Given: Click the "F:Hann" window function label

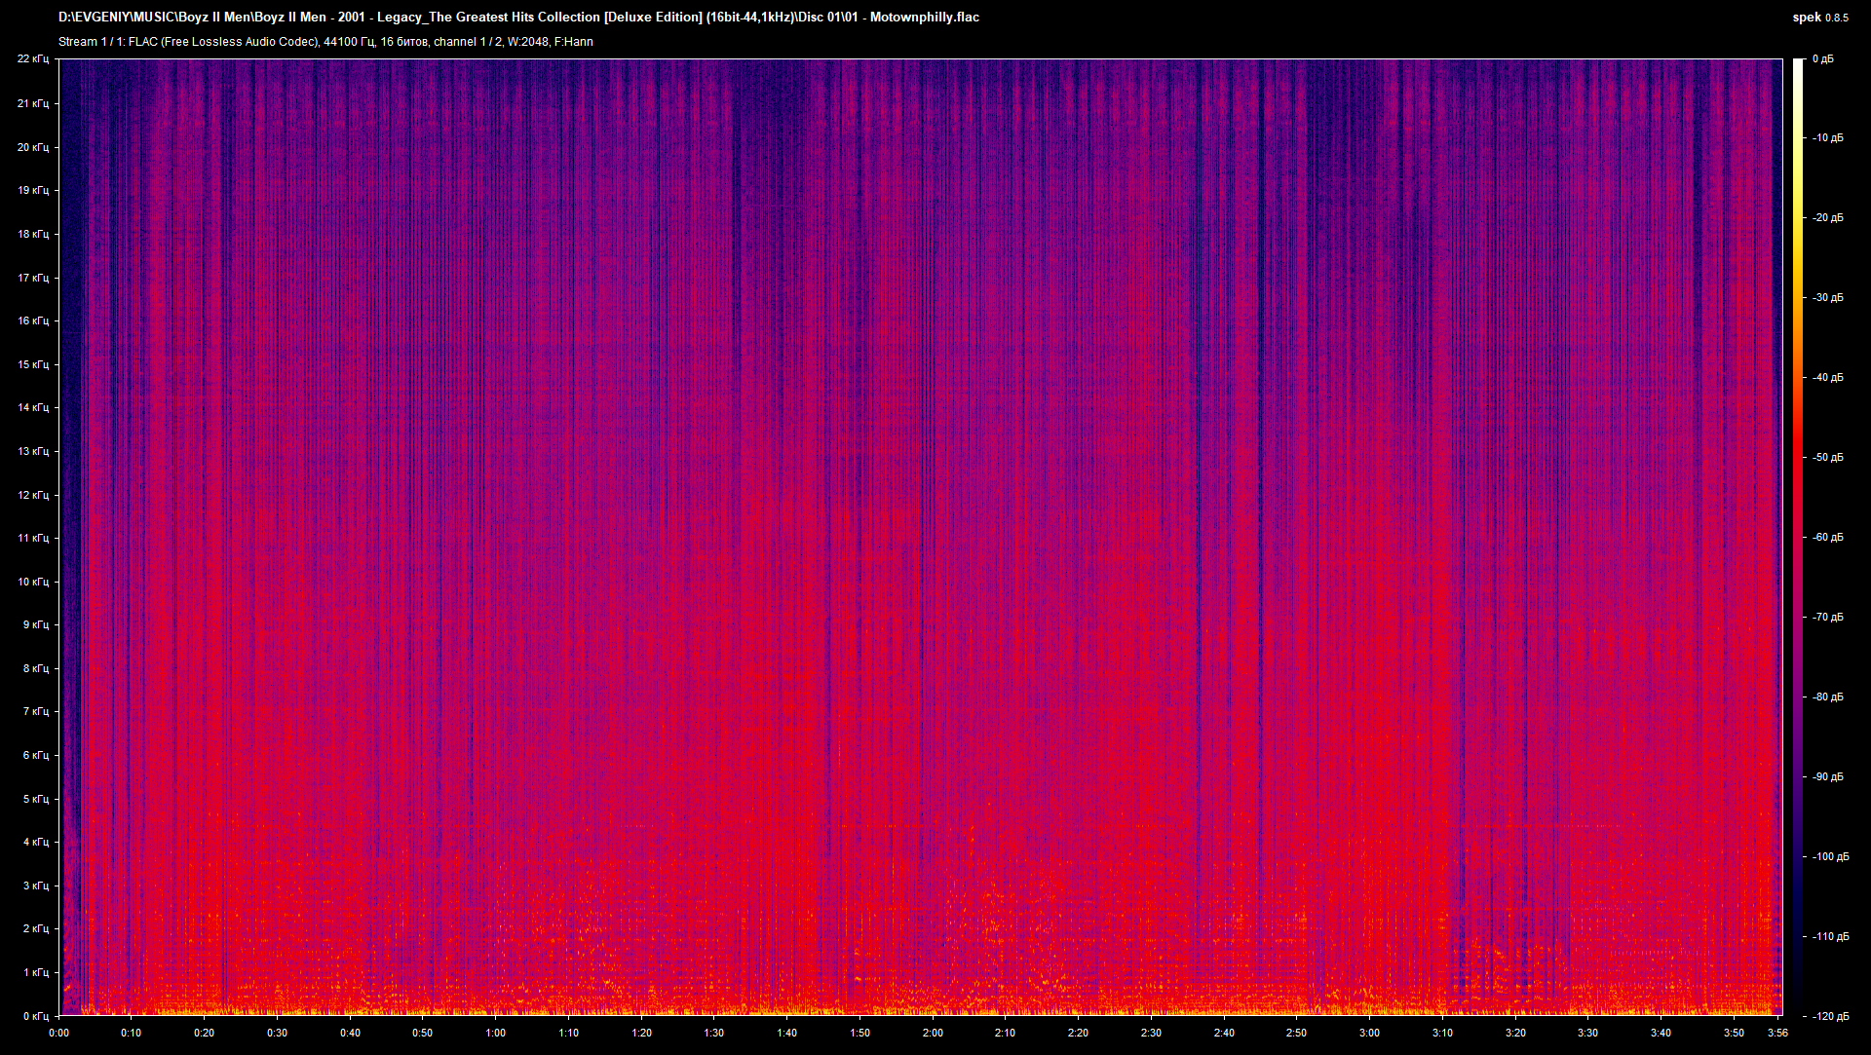Looking at the screenshot, I should [576, 42].
